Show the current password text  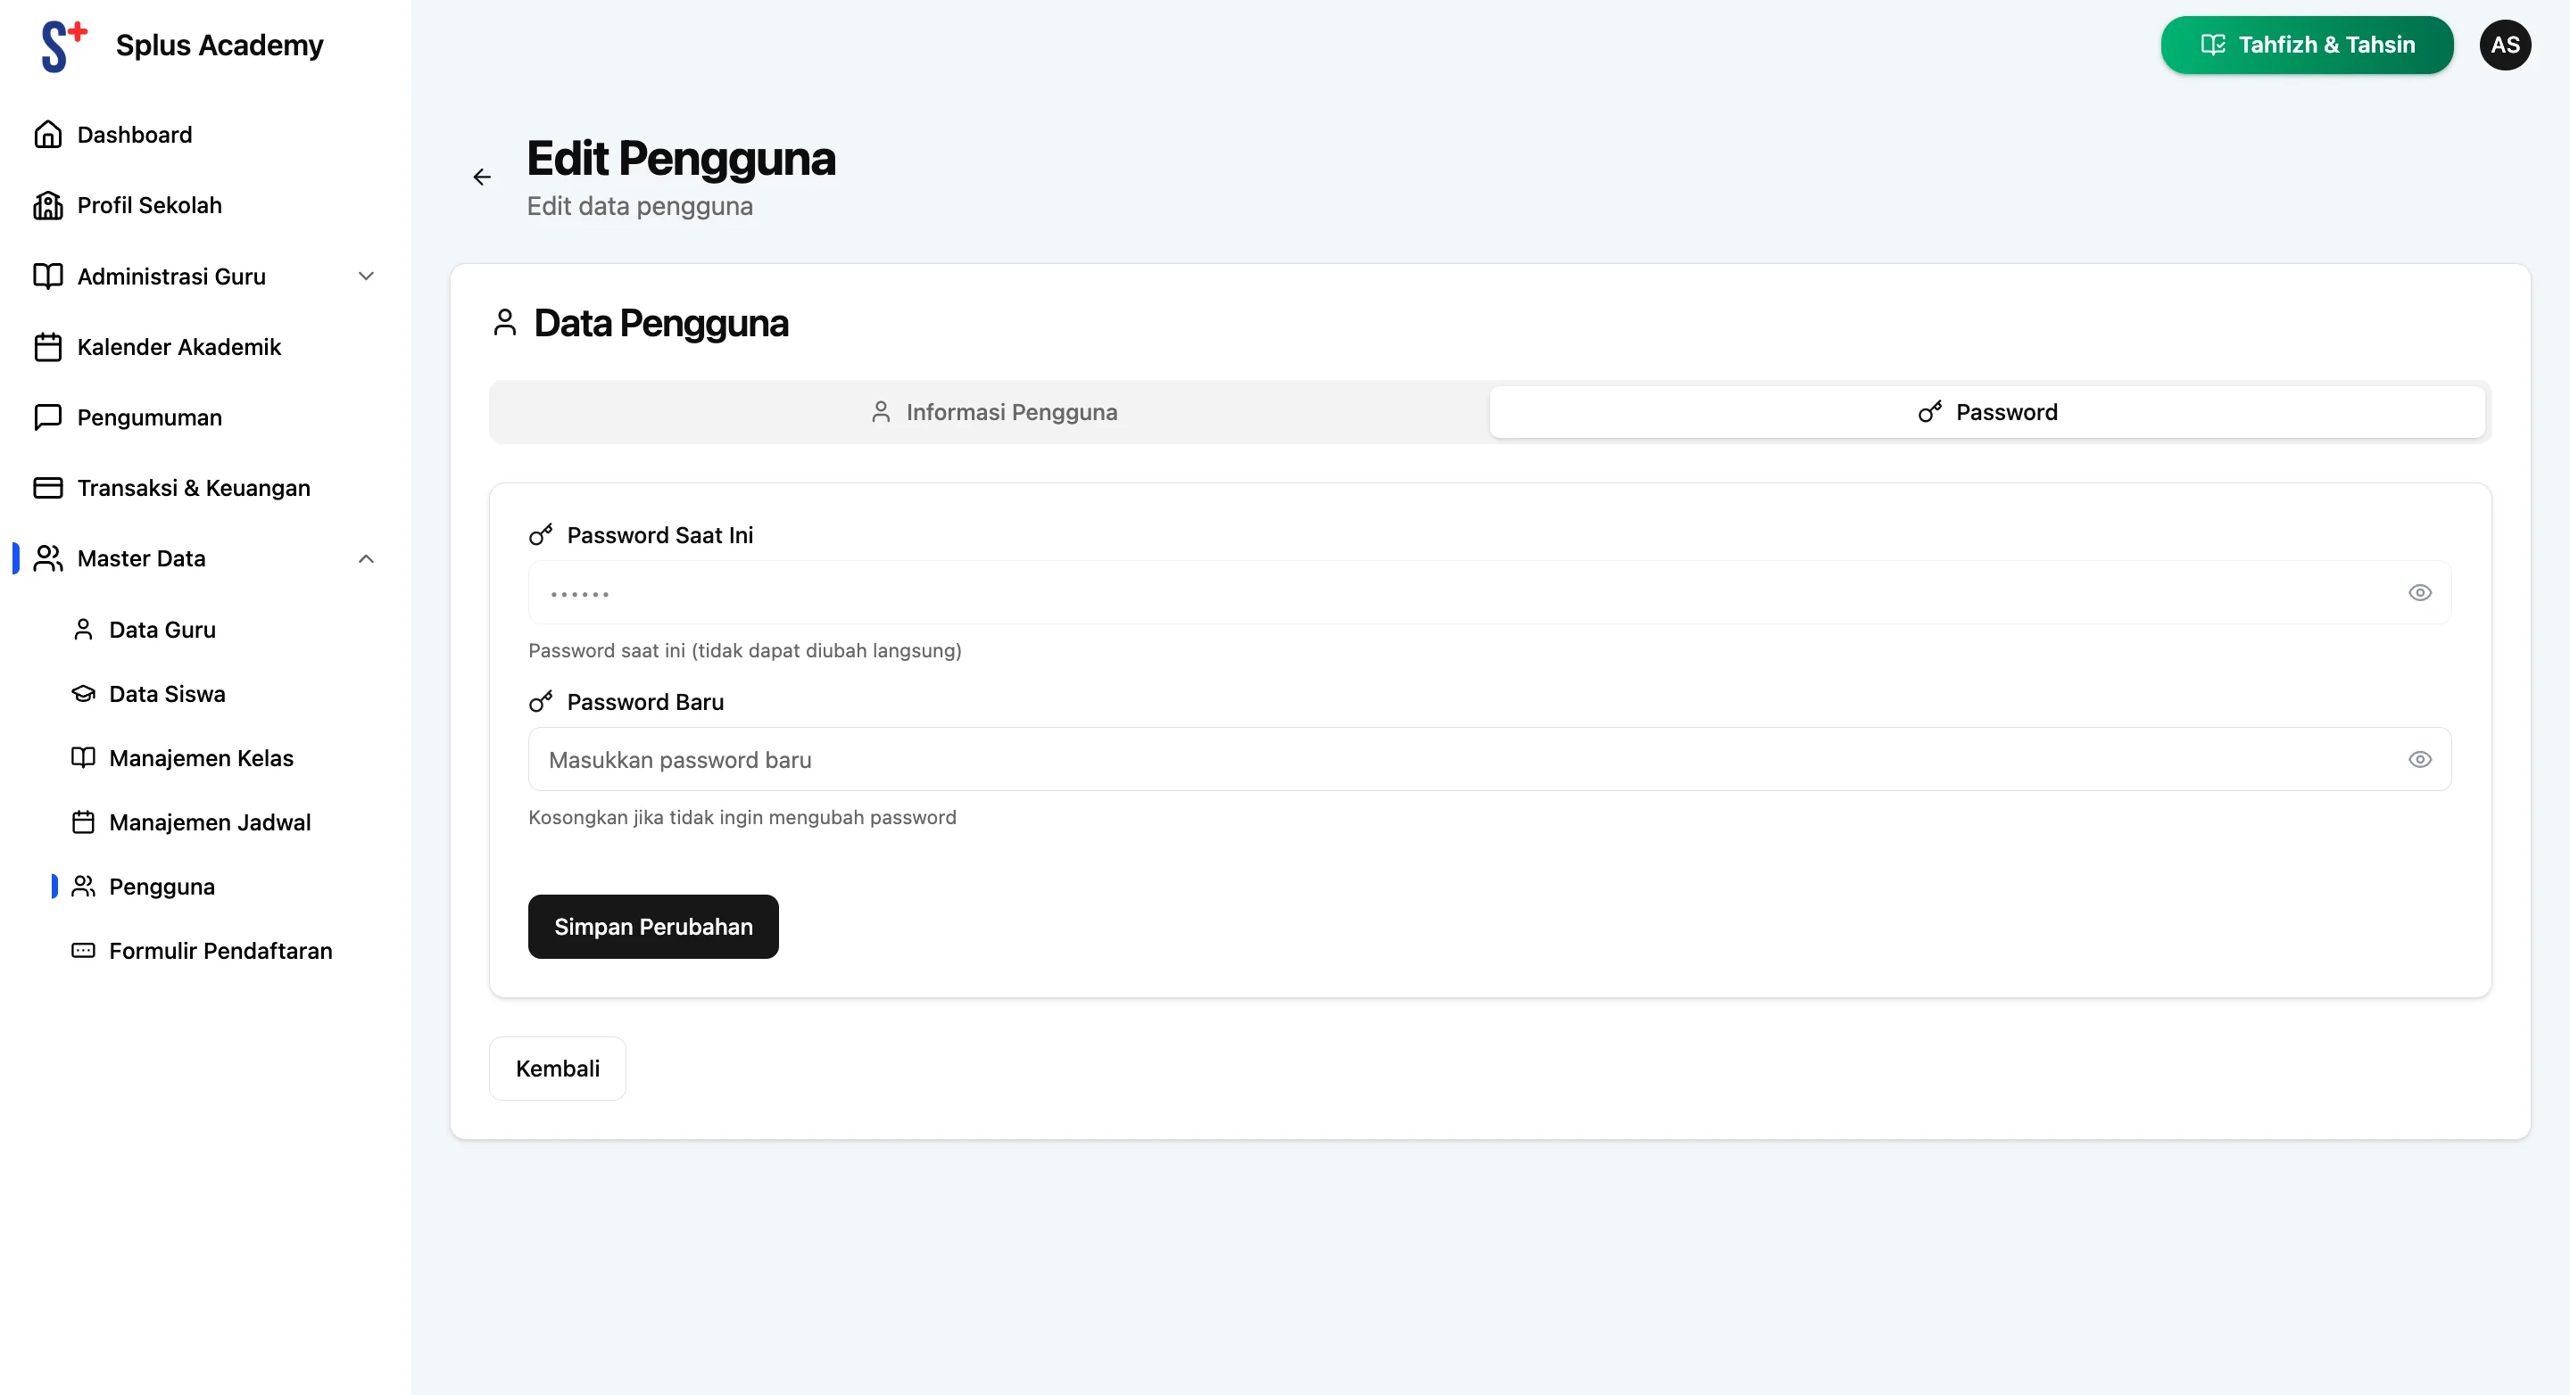tap(2420, 591)
